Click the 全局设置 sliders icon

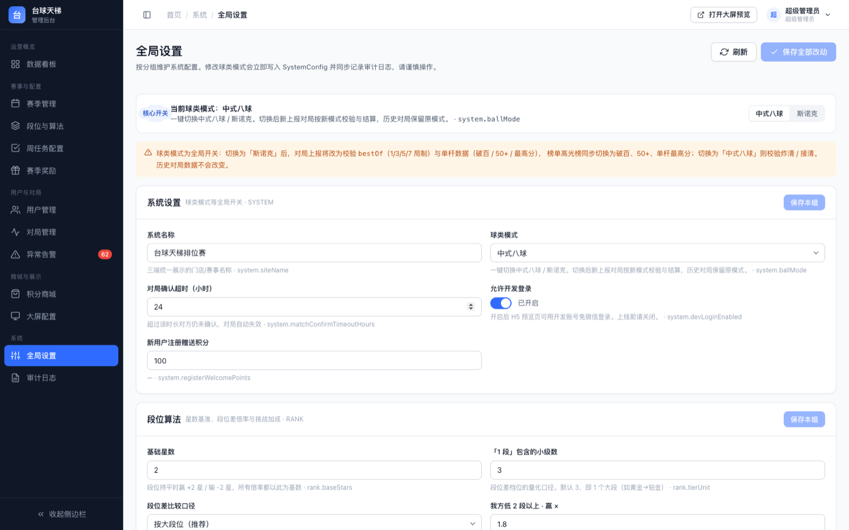[15, 356]
